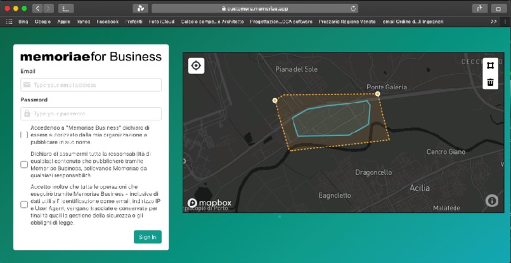Click the Sign In button
This screenshot has width=511, height=263.
pyautogui.click(x=148, y=237)
